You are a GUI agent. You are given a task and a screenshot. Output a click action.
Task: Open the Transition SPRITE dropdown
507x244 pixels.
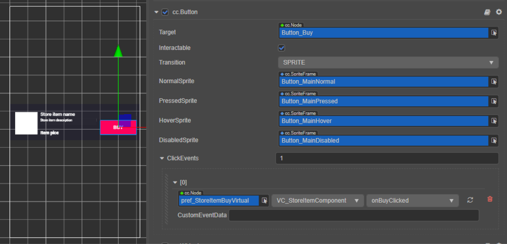(388, 62)
